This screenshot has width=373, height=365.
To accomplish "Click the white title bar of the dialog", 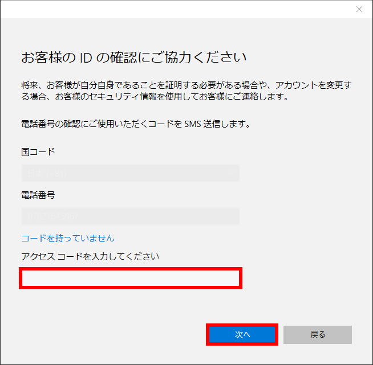I will click(171, 9).
